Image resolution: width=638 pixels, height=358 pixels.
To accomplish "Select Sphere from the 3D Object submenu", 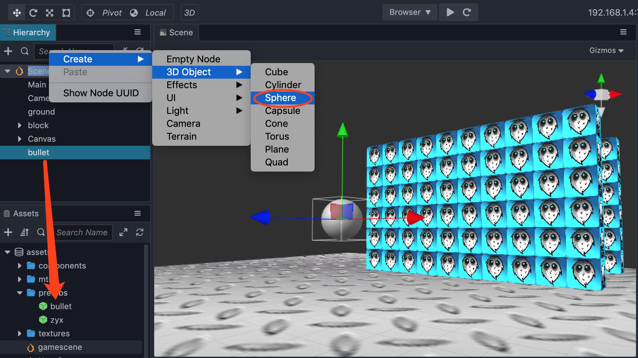I will (281, 98).
